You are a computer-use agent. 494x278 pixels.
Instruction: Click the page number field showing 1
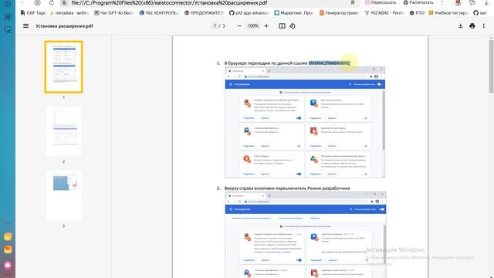(215, 25)
